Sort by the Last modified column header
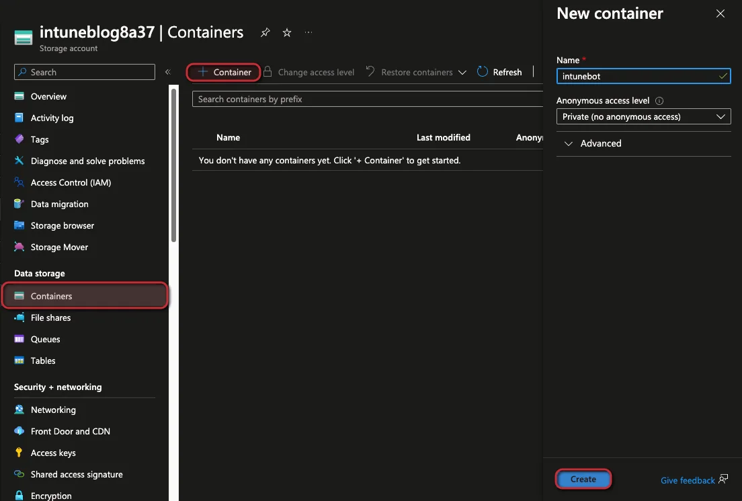The image size is (742, 501). pos(444,137)
